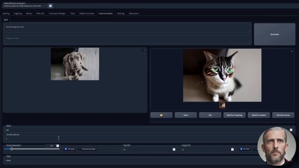The image size is (299, 168).
Task: Click the Save button
Action: [186, 115]
